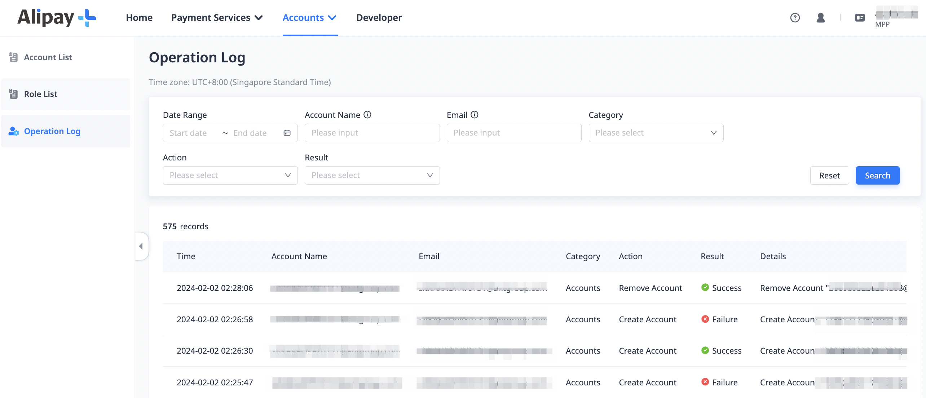This screenshot has width=926, height=398.
Task: Open the Result filter dropdown
Action: 372,176
